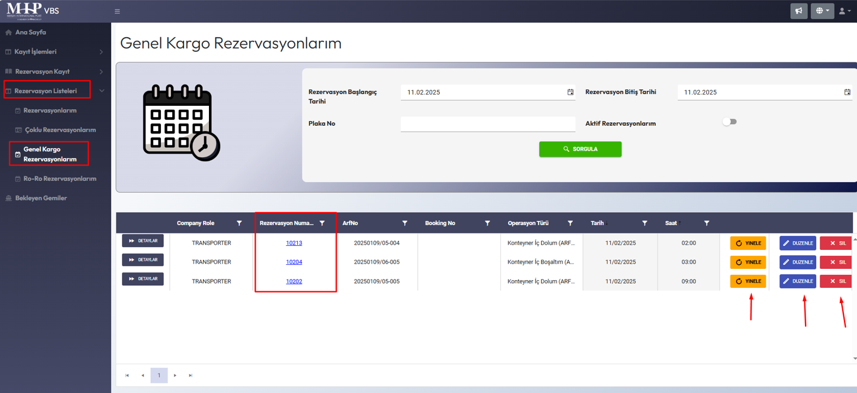Screen dimensions: 857x393
Task: Open Bekleyen Gemiler from sidebar
Action: pyautogui.click(x=41, y=198)
